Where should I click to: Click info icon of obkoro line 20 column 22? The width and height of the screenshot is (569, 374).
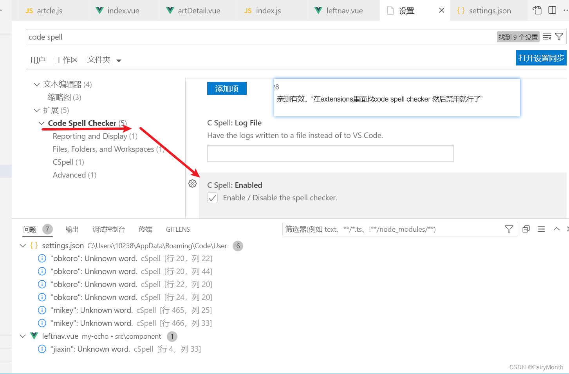click(42, 258)
